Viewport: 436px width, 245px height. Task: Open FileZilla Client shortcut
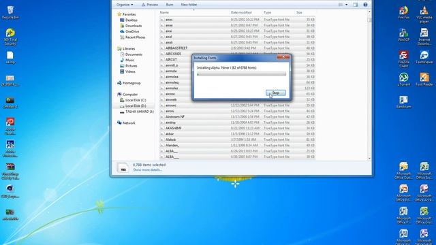click(x=403, y=59)
